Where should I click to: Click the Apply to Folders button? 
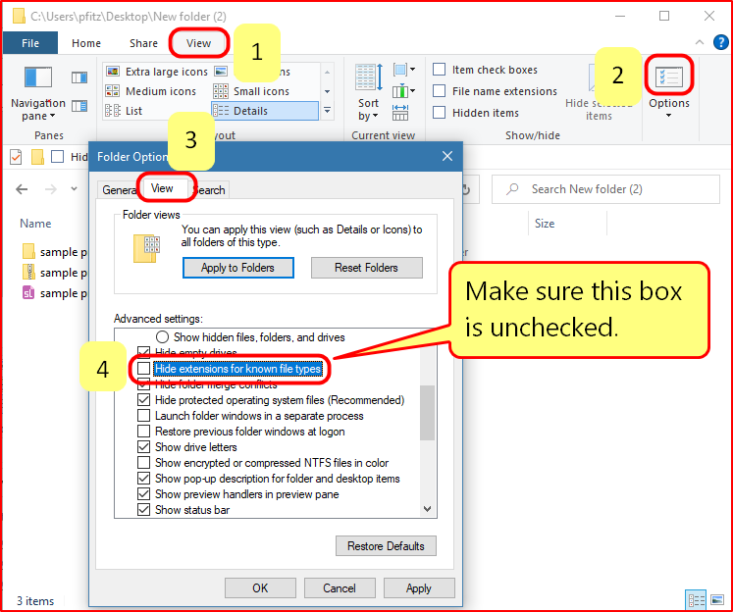[x=237, y=268]
